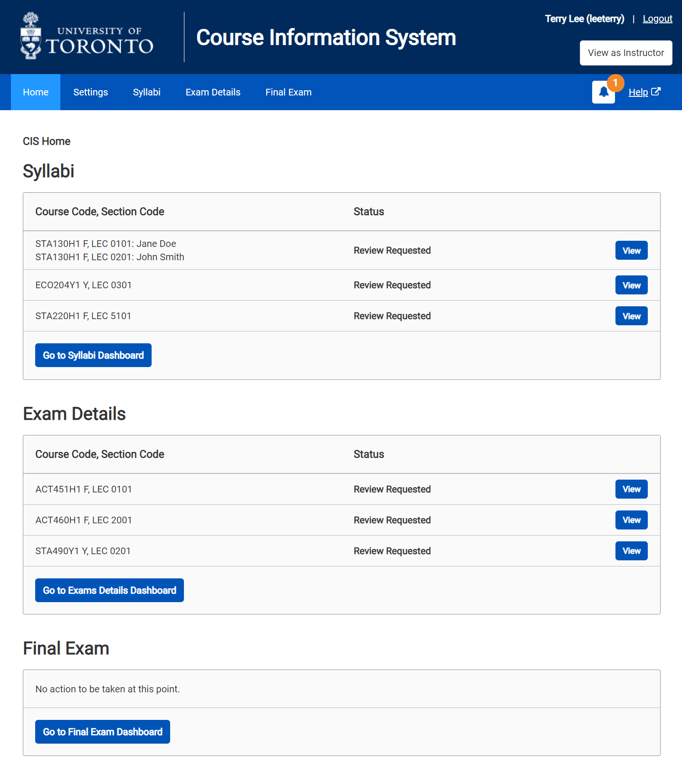
Task: Click STA130H1 F, LEC 0101: Jane Doe
Action: coord(106,244)
